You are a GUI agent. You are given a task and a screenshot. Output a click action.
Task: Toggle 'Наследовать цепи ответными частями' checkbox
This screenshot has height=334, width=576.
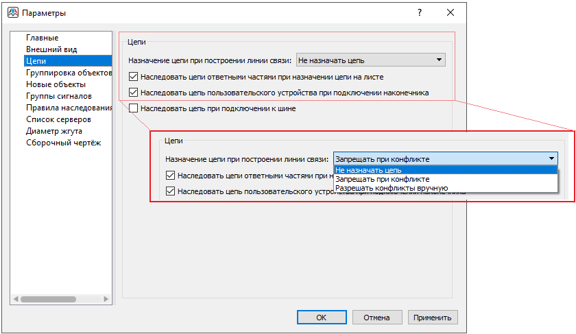click(x=134, y=77)
